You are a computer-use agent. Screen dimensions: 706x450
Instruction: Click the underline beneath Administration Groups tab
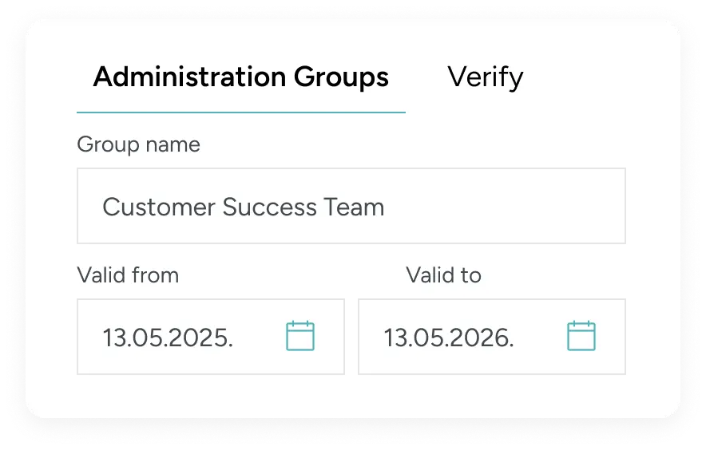241,112
